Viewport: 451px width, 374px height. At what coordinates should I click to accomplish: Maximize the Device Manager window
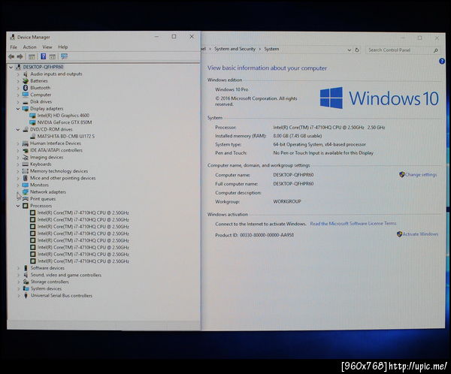click(174, 37)
